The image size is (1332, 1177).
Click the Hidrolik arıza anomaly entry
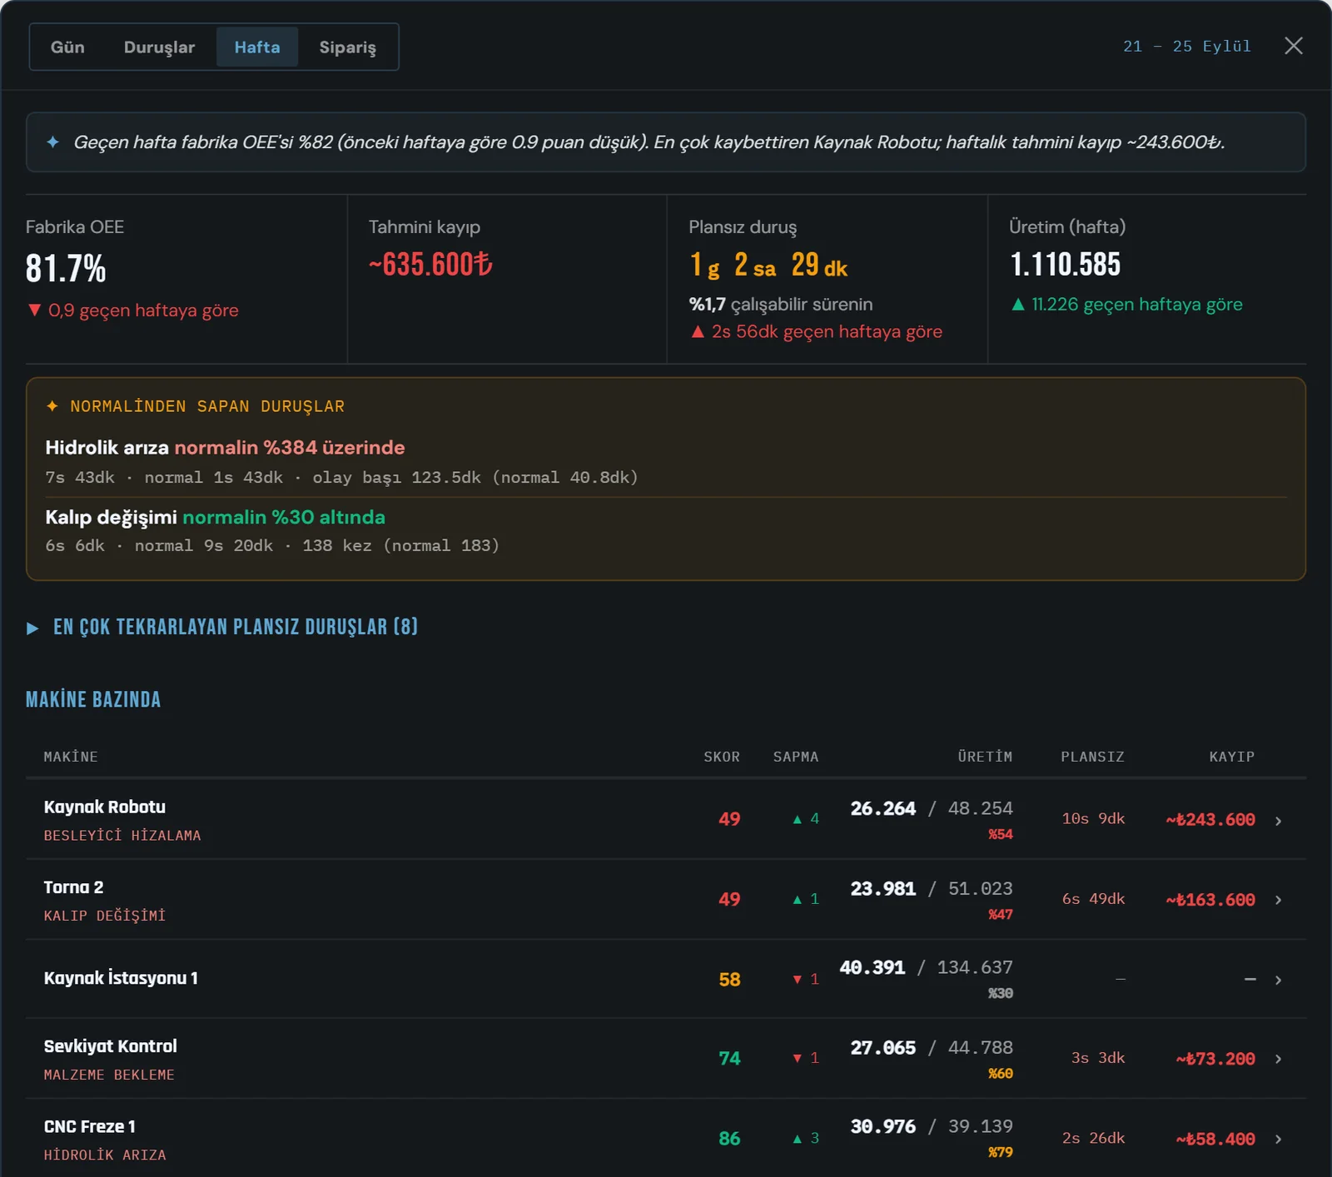(666, 462)
